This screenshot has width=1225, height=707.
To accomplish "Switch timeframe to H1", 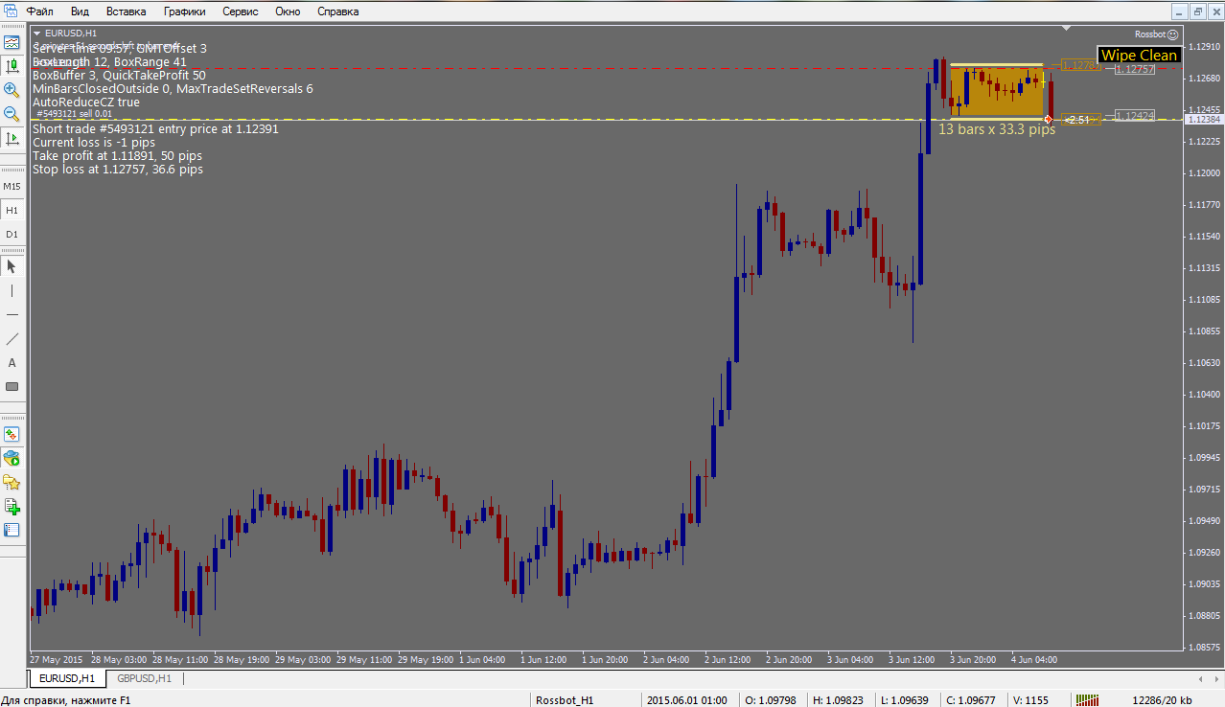I will point(12,210).
